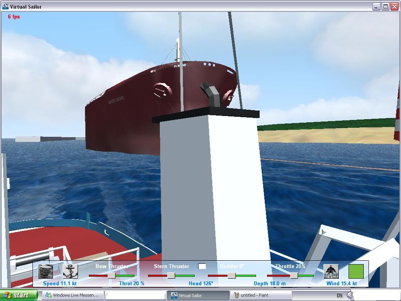Image resolution: width=401 pixels, height=301 pixels.
Task: Maximize the Virtual Sailor window
Action: pos(385,6)
